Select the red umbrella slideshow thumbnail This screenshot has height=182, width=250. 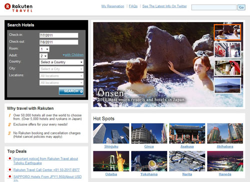pyautogui.click(x=227, y=68)
